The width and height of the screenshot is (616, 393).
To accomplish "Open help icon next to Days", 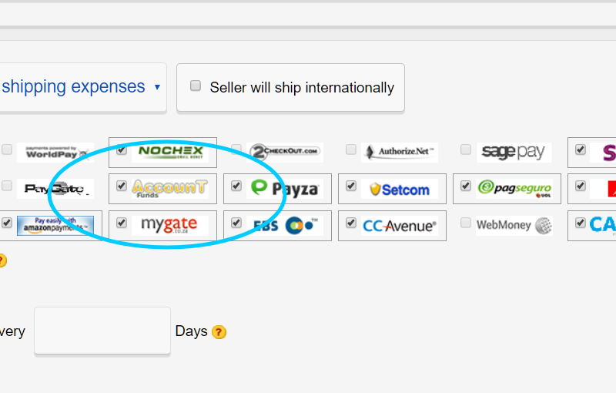I will [x=219, y=332].
